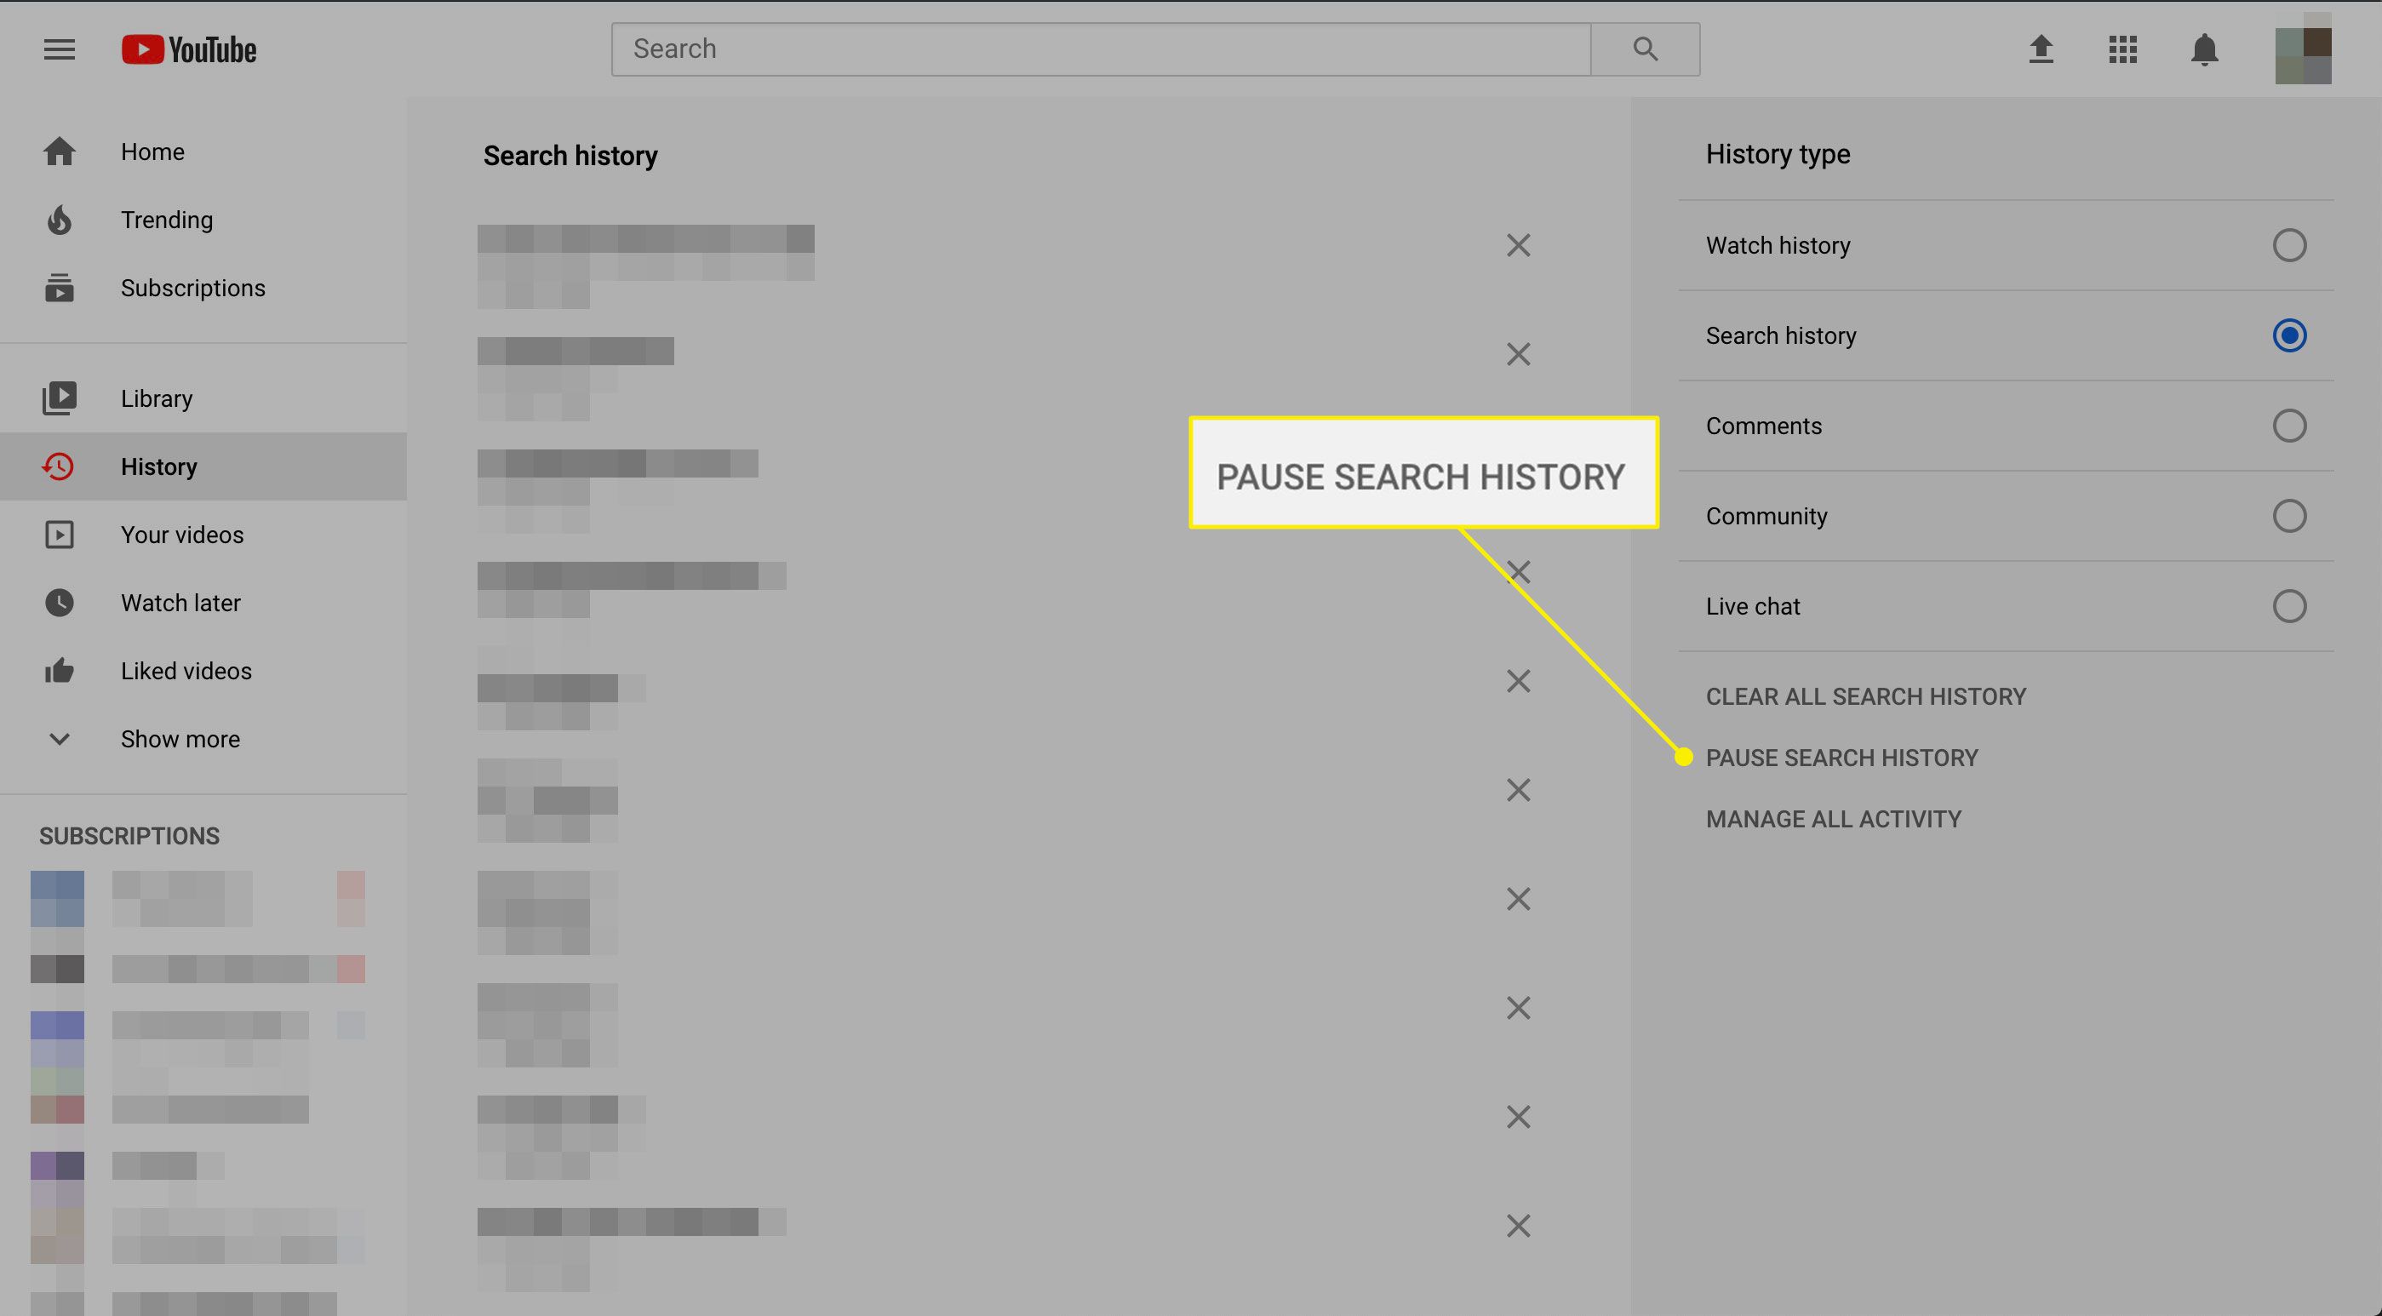Click CLEAR ALL SEARCH HISTORY link

1867,697
